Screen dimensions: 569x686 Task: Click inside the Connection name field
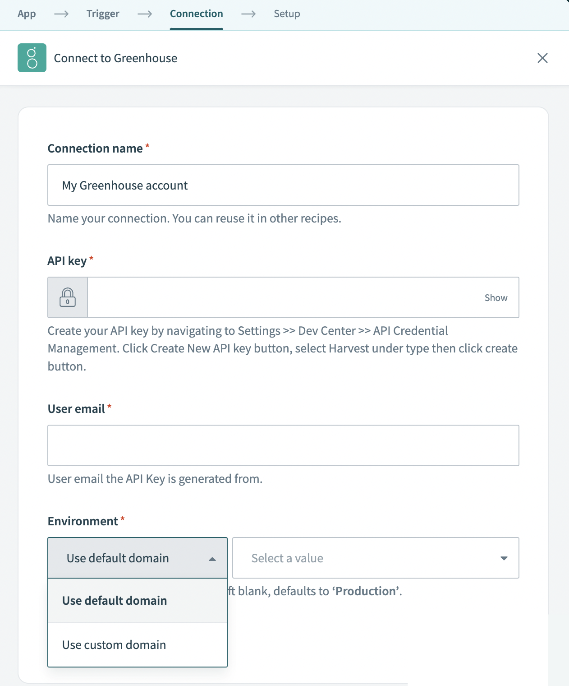[x=283, y=185]
